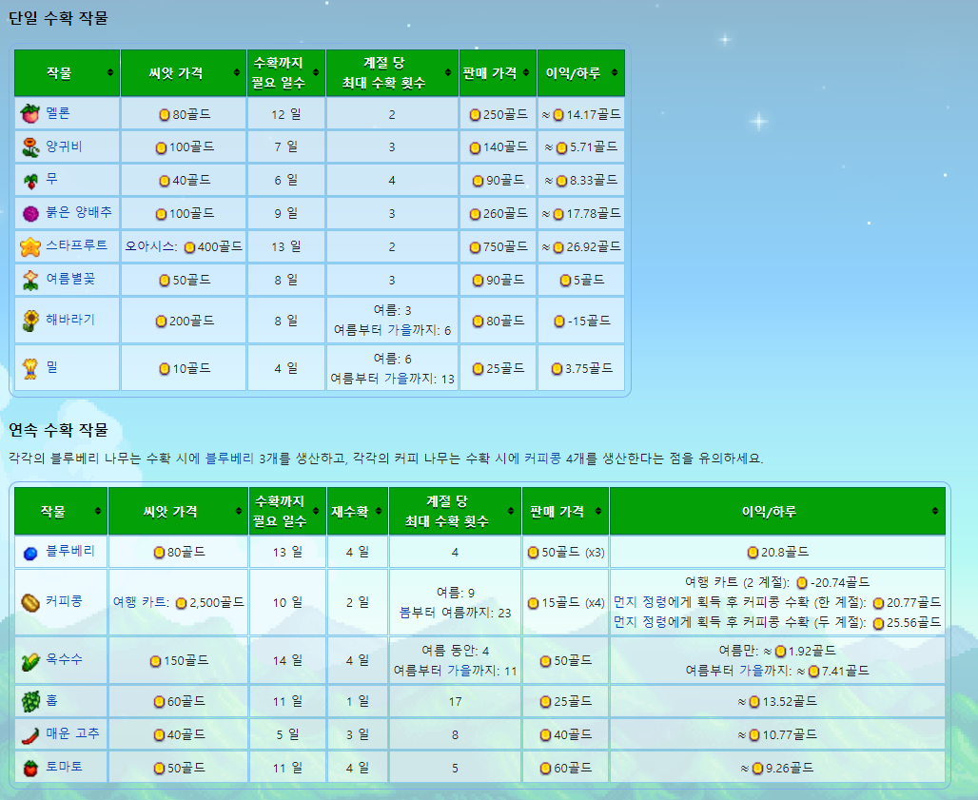
Task: Open the 홉 crop link
Action: (51, 700)
